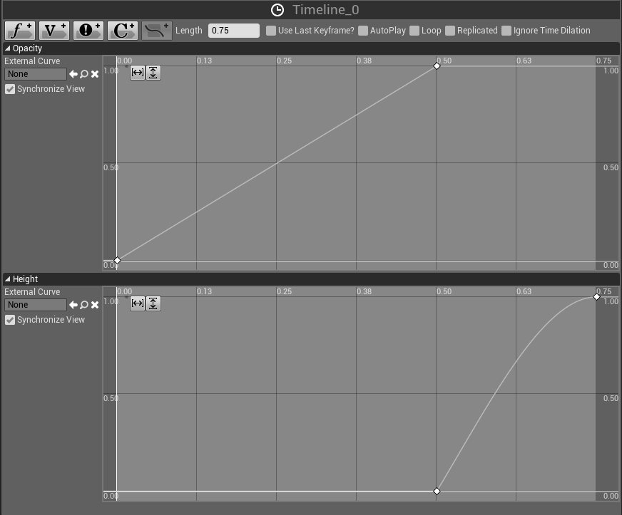The image size is (622, 515).
Task: Enable Use Last Keyframe checkbox
Action: pos(271,31)
